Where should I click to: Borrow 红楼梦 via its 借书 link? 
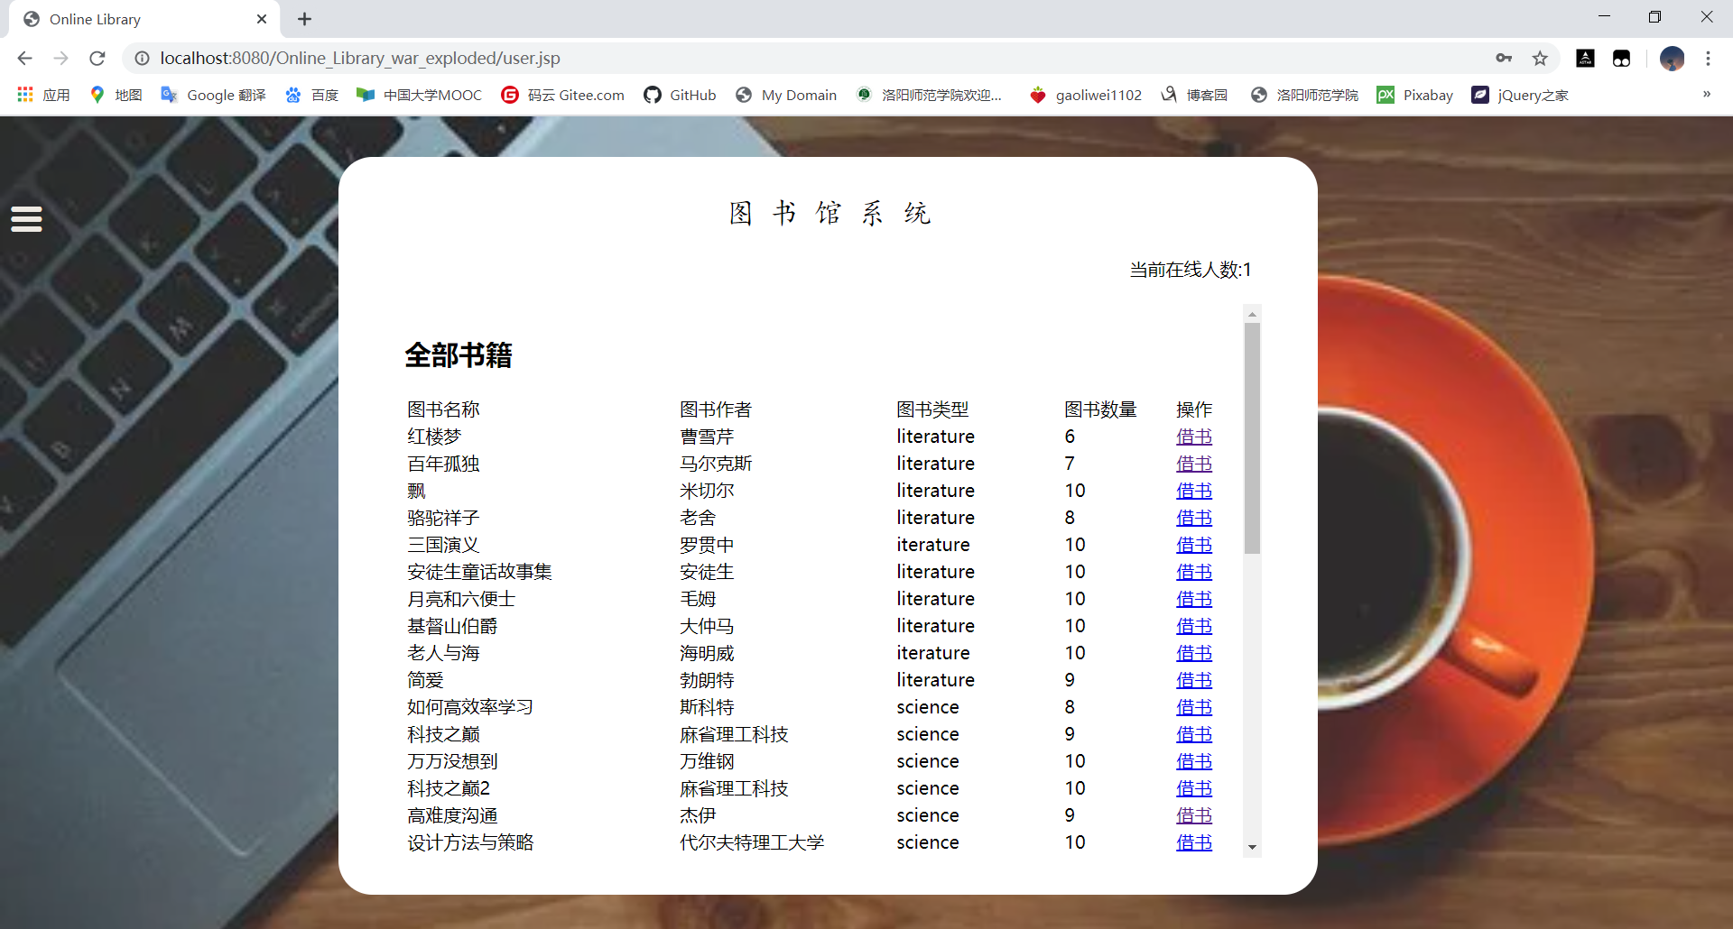tap(1193, 437)
